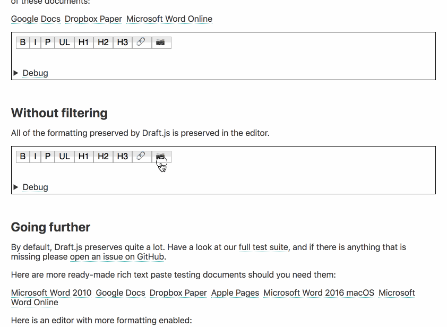447x327 pixels.
Task: Open the full test suite link
Action: click(x=263, y=247)
